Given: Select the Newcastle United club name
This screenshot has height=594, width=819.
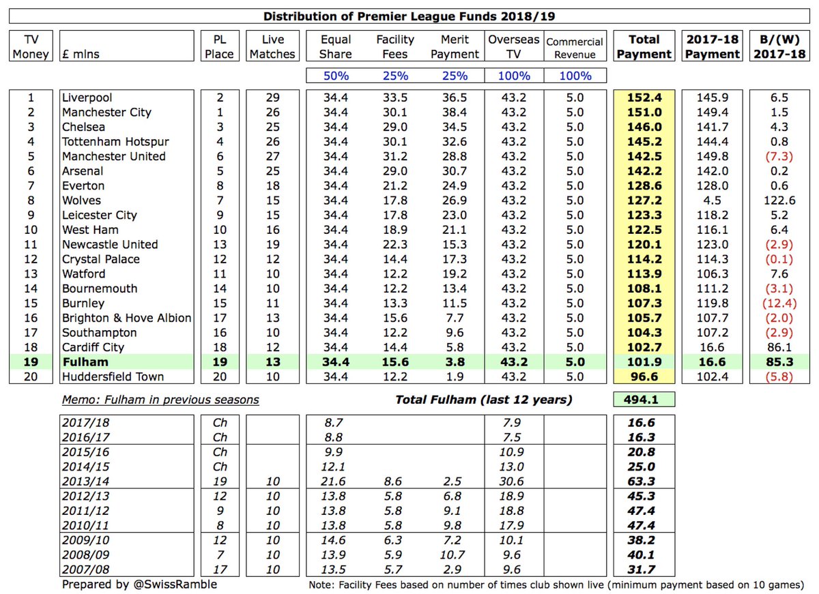Looking at the screenshot, I should 109,244.
